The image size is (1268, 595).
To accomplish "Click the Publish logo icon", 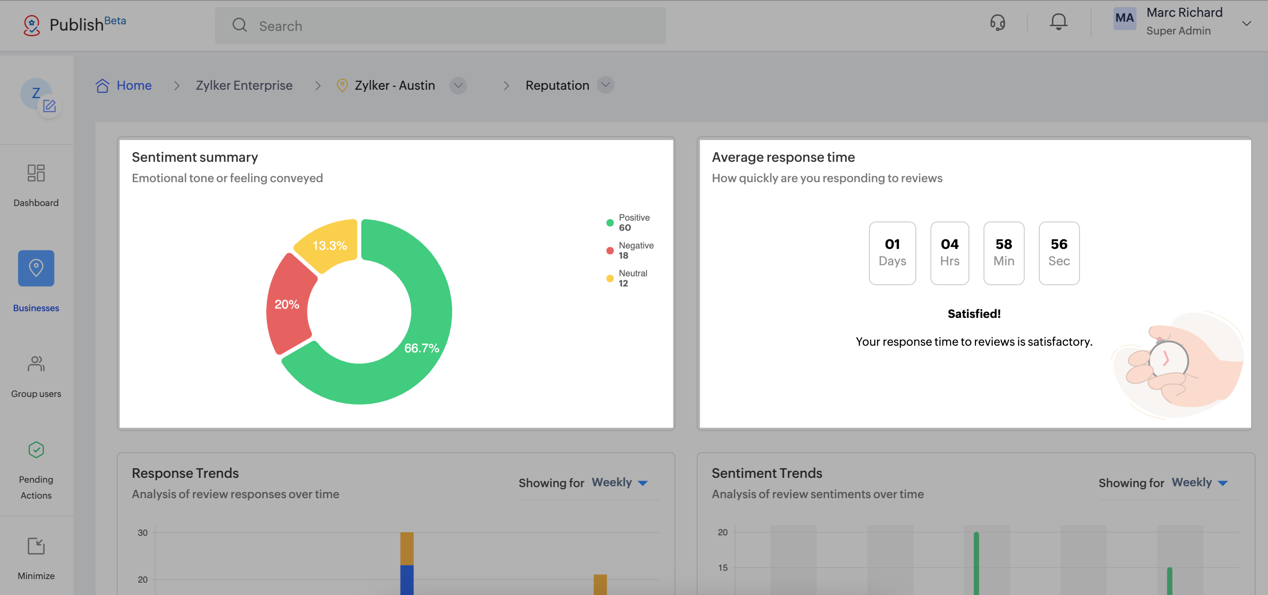I will click(31, 25).
